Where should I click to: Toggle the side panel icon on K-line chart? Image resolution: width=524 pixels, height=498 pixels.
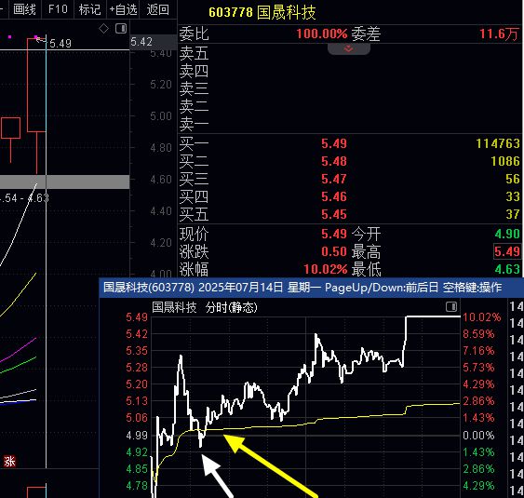tap(121, 29)
